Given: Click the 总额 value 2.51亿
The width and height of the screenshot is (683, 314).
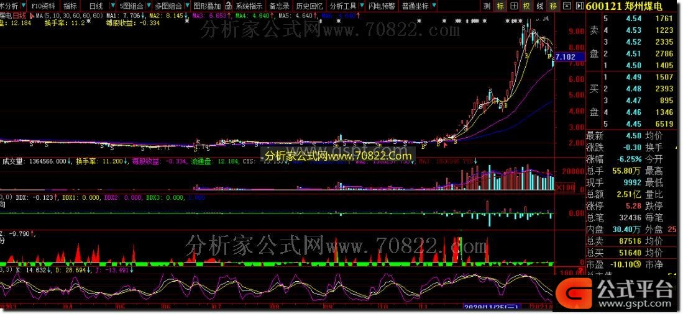Looking at the screenshot, I should (x=627, y=194).
